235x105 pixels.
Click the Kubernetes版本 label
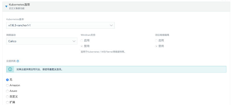pos(15,19)
